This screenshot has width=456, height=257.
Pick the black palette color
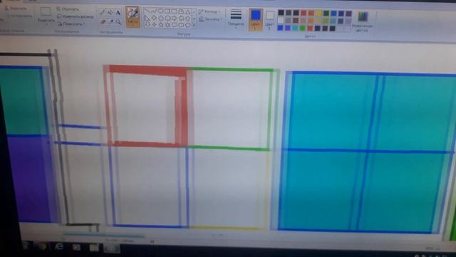point(281,12)
